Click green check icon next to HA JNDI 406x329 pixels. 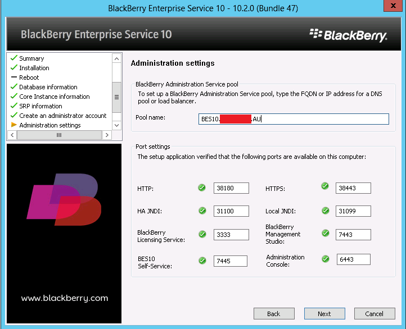coord(202,211)
